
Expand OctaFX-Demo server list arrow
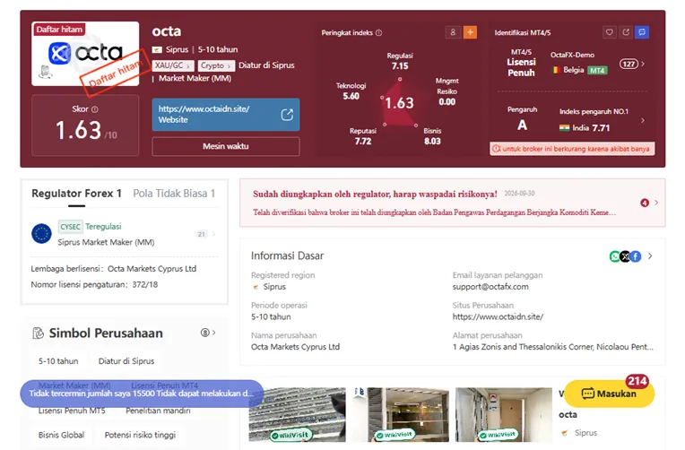coord(643,64)
